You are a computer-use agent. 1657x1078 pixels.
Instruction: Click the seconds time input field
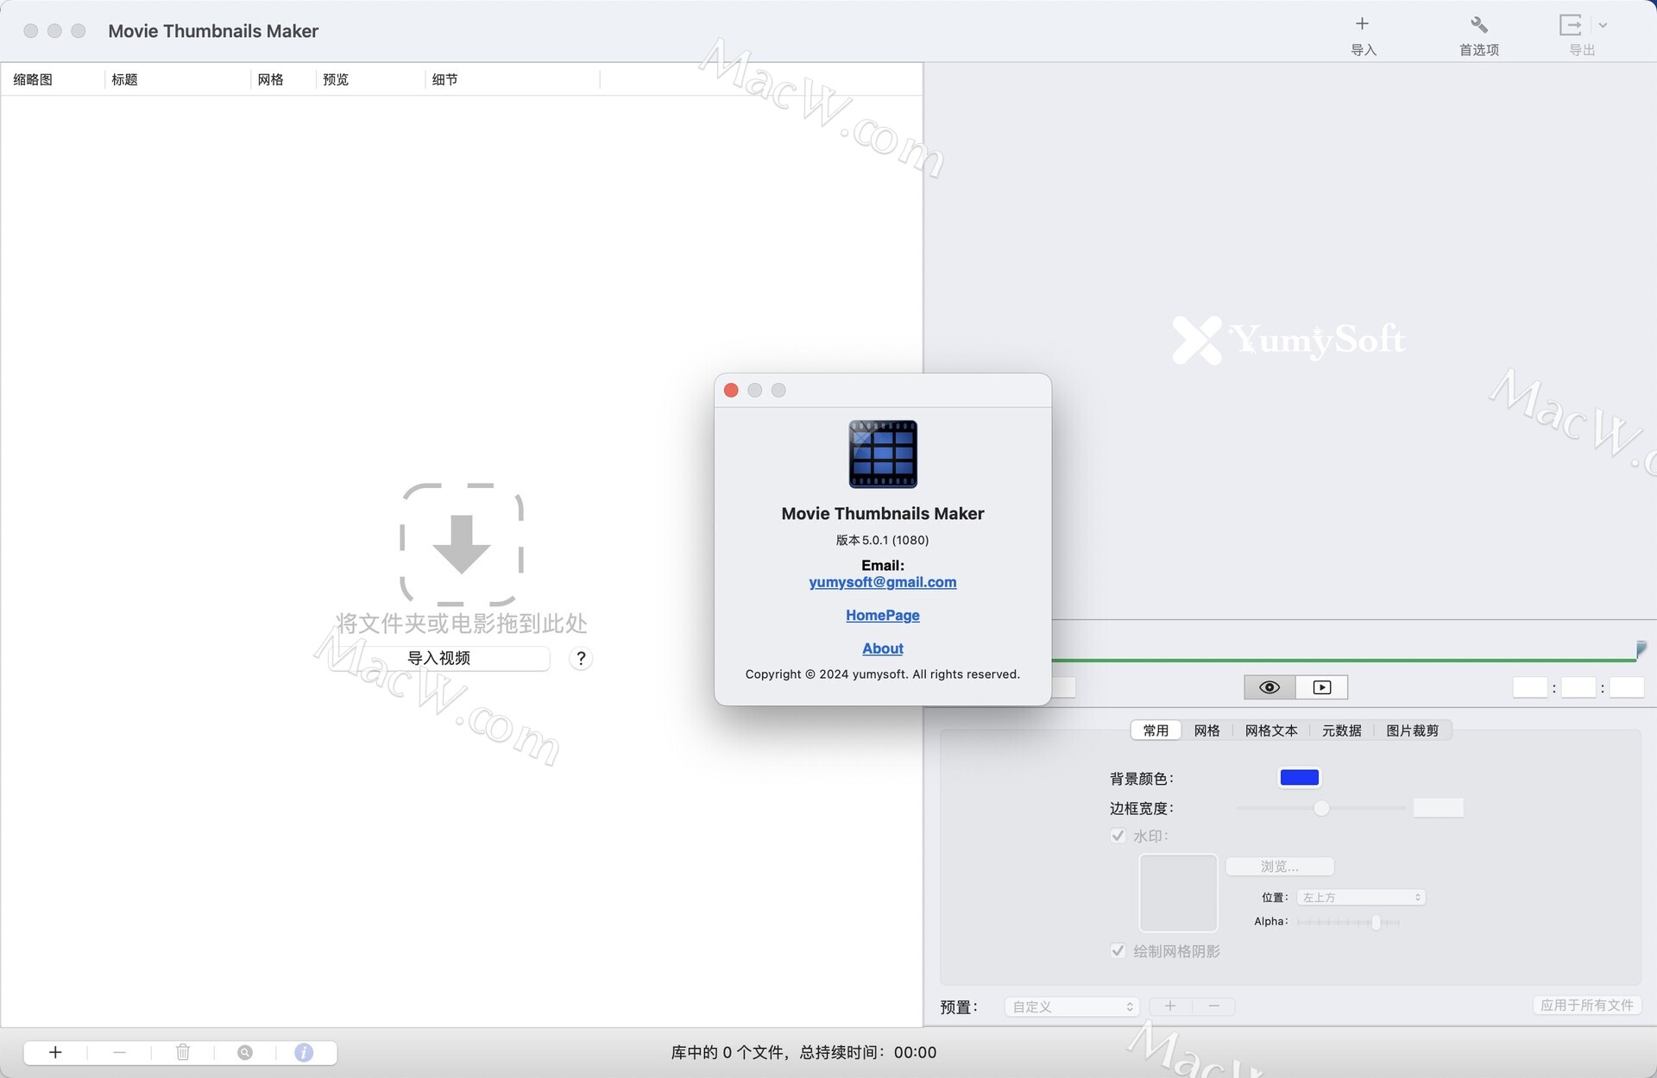coord(1627,687)
